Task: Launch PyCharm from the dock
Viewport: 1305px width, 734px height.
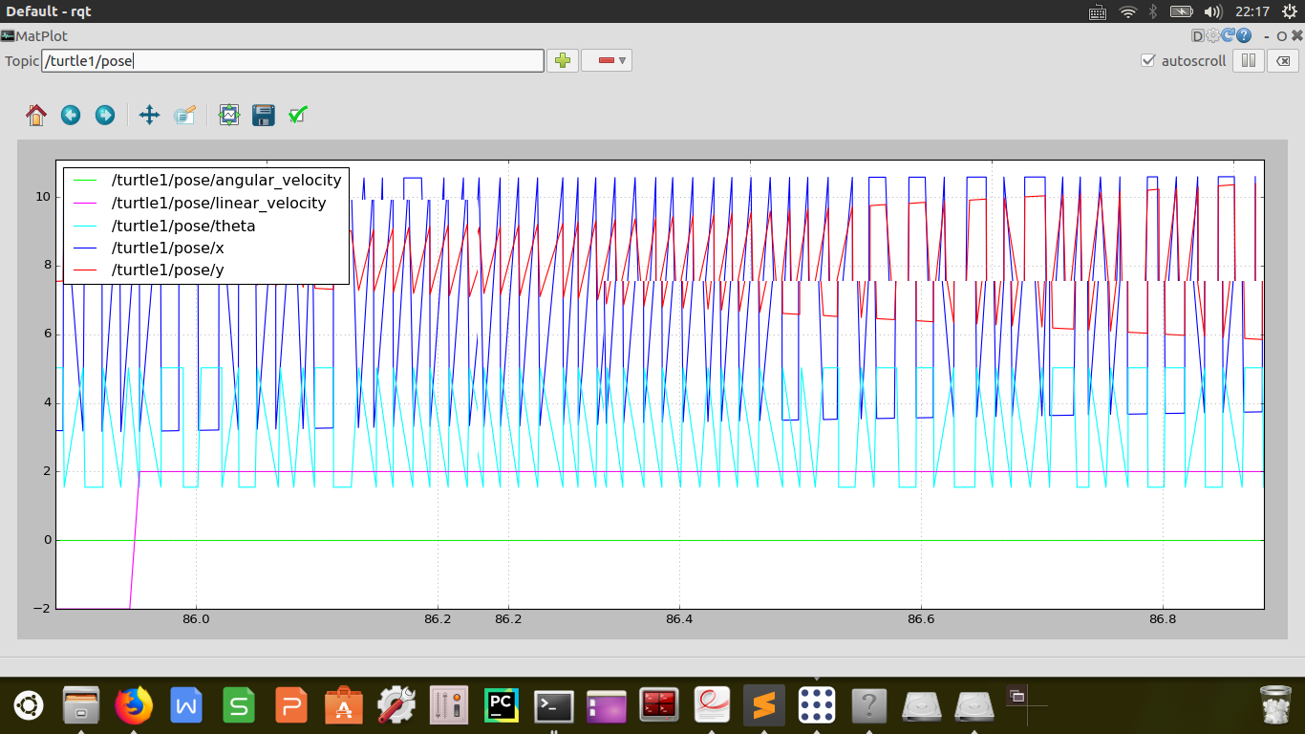Action: 501,706
